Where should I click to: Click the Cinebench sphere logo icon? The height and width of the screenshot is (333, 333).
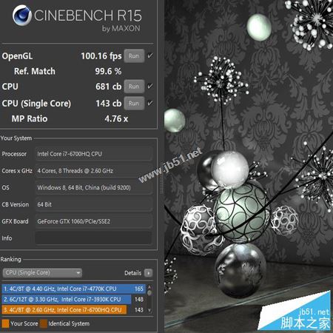[22, 16]
